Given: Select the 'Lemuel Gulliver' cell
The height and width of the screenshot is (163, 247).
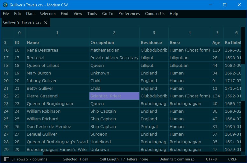Looking at the screenshot, I should click(x=57, y=134).
